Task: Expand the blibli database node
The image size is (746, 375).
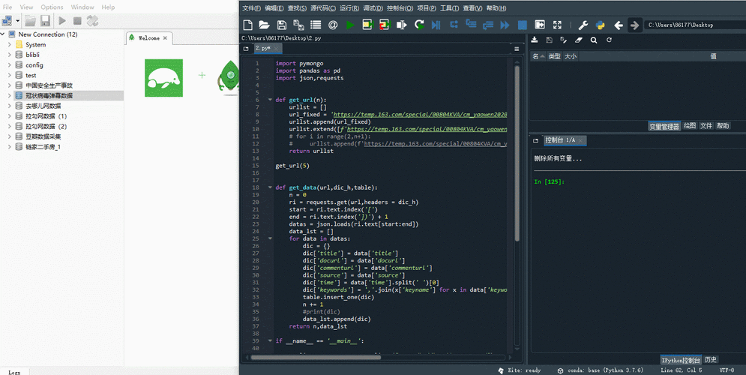Action: (x=10, y=55)
